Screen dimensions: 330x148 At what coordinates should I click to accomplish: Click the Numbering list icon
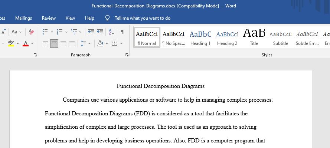tap(60, 32)
